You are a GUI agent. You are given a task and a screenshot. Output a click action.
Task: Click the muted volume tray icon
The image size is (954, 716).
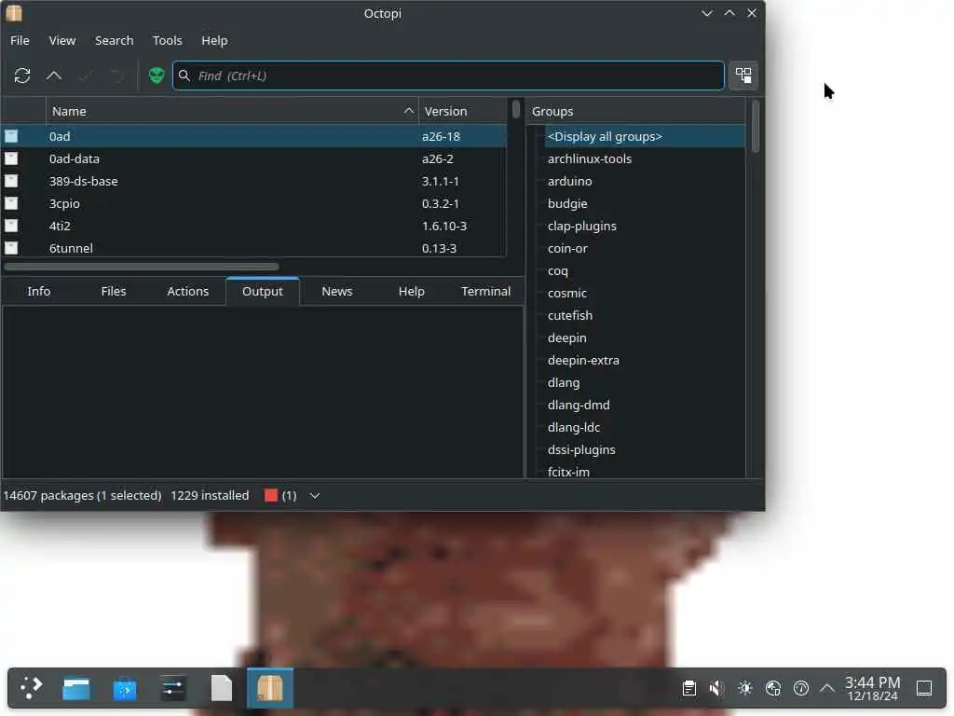pyautogui.click(x=716, y=688)
